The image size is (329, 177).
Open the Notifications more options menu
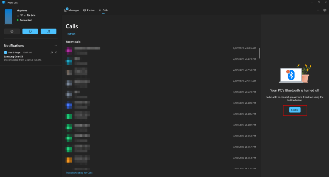(x=56, y=45)
